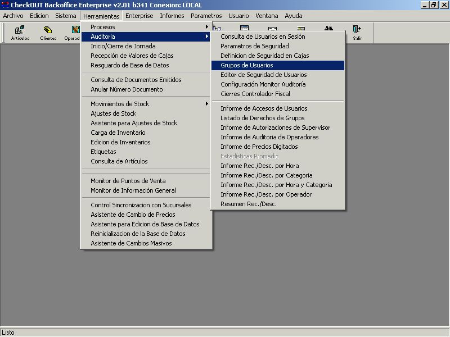The image size is (450, 337).
Task: Select Inicio/Cierre de Jornada
Action: click(146, 46)
